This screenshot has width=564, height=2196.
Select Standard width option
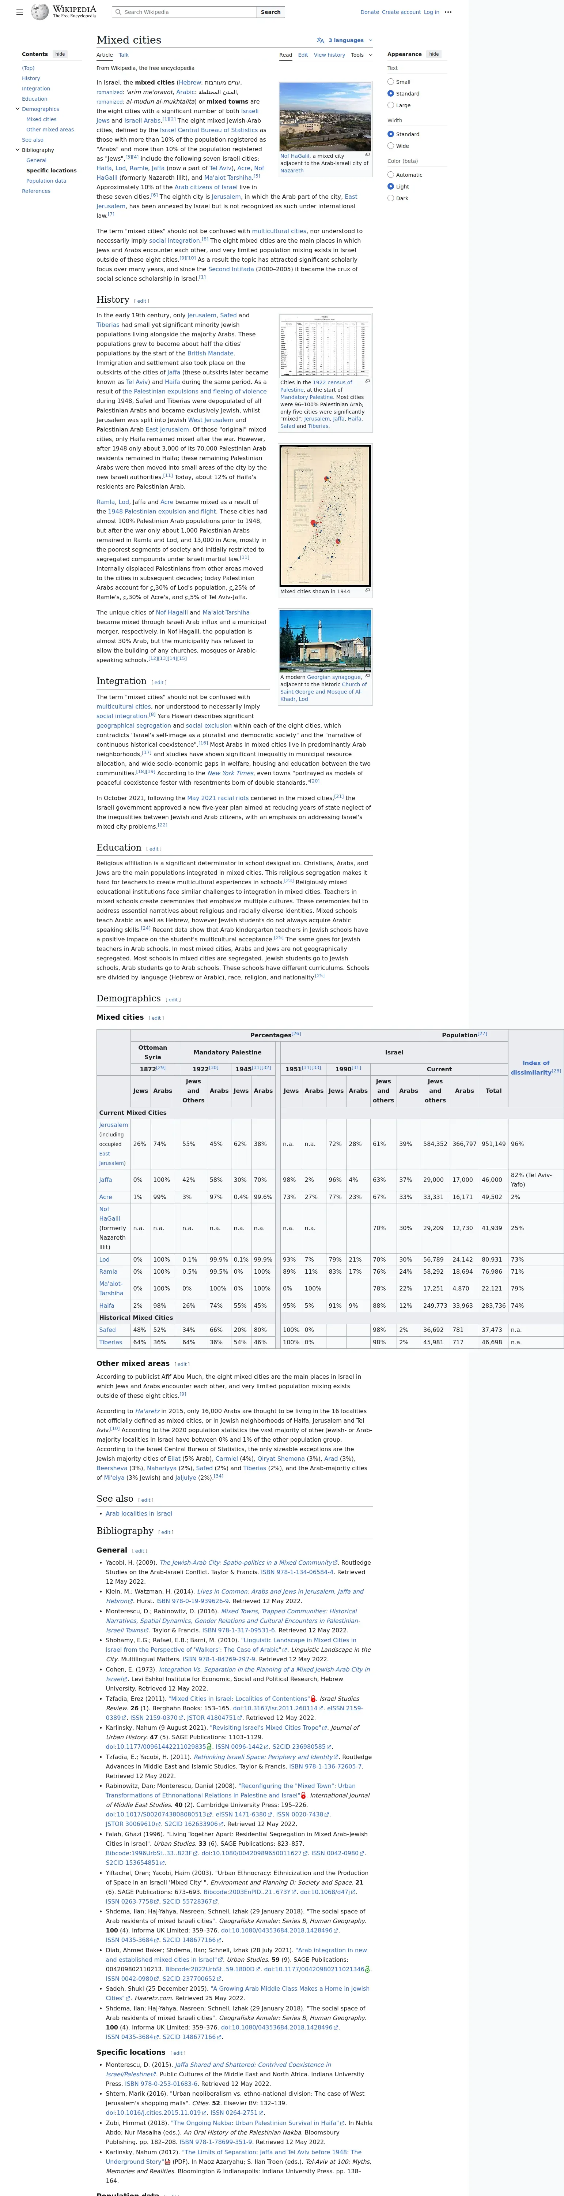point(391,134)
